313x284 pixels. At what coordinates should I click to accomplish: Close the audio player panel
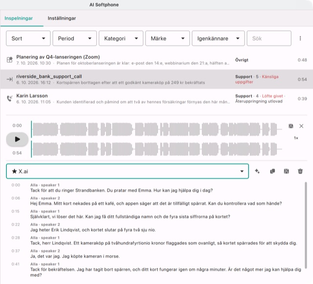coord(301,126)
